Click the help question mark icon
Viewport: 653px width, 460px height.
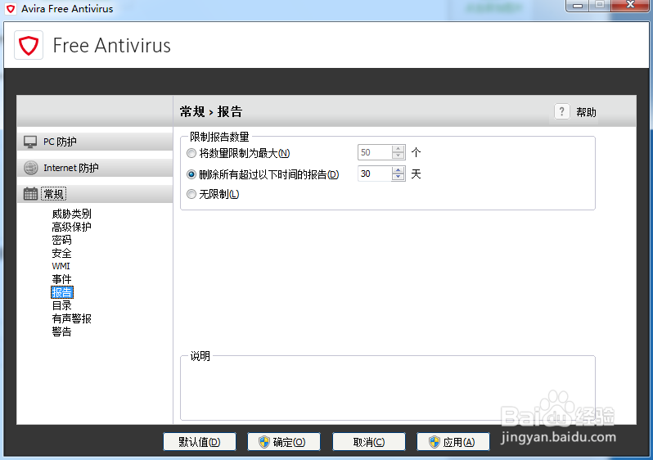click(x=562, y=111)
